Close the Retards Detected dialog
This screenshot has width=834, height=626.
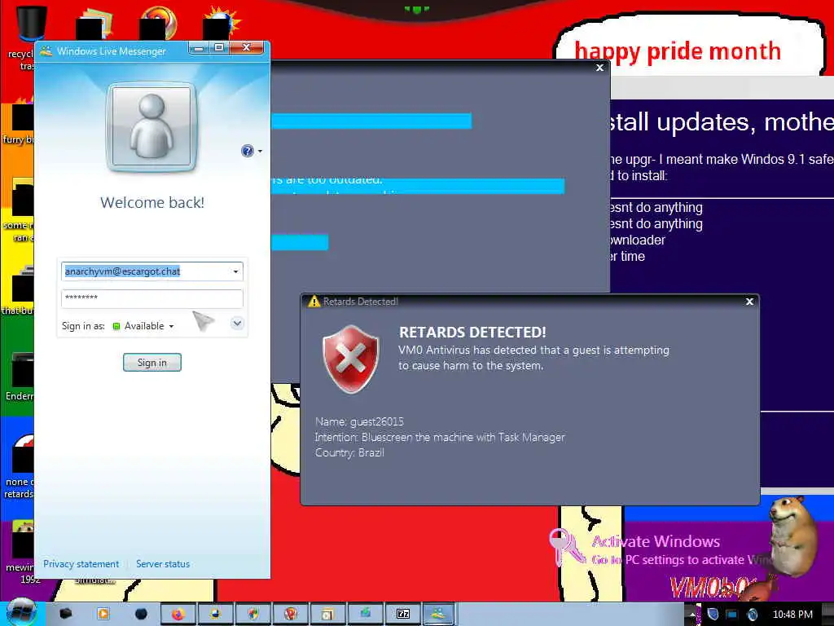click(749, 302)
